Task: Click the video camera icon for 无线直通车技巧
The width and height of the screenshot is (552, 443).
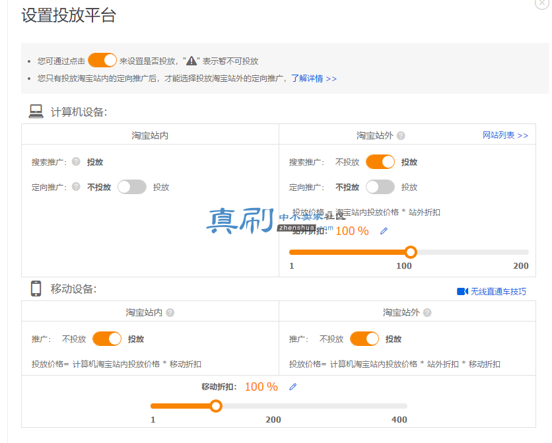Action: click(462, 291)
